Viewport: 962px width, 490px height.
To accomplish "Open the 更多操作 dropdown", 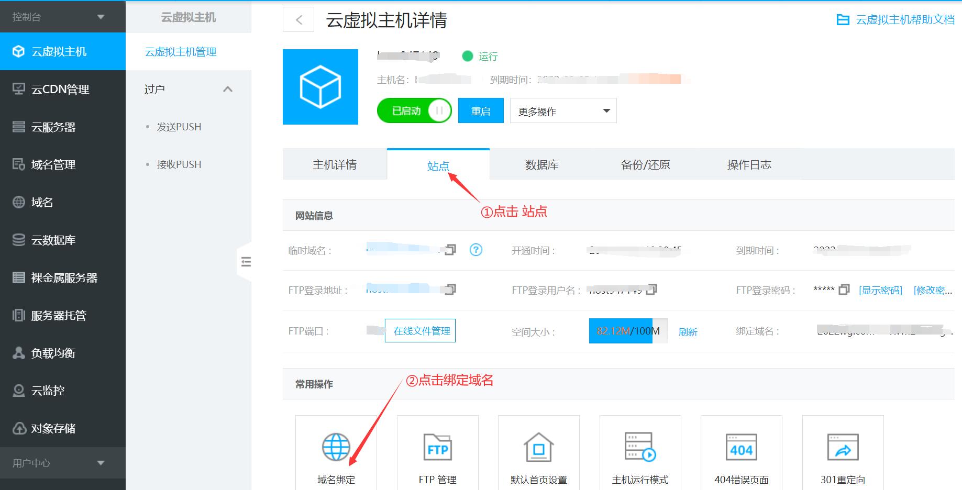I will point(562,110).
